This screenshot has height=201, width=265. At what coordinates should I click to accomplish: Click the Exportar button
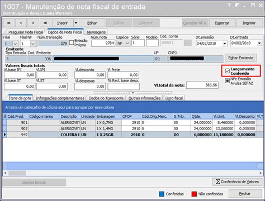[x=222, y=23]
